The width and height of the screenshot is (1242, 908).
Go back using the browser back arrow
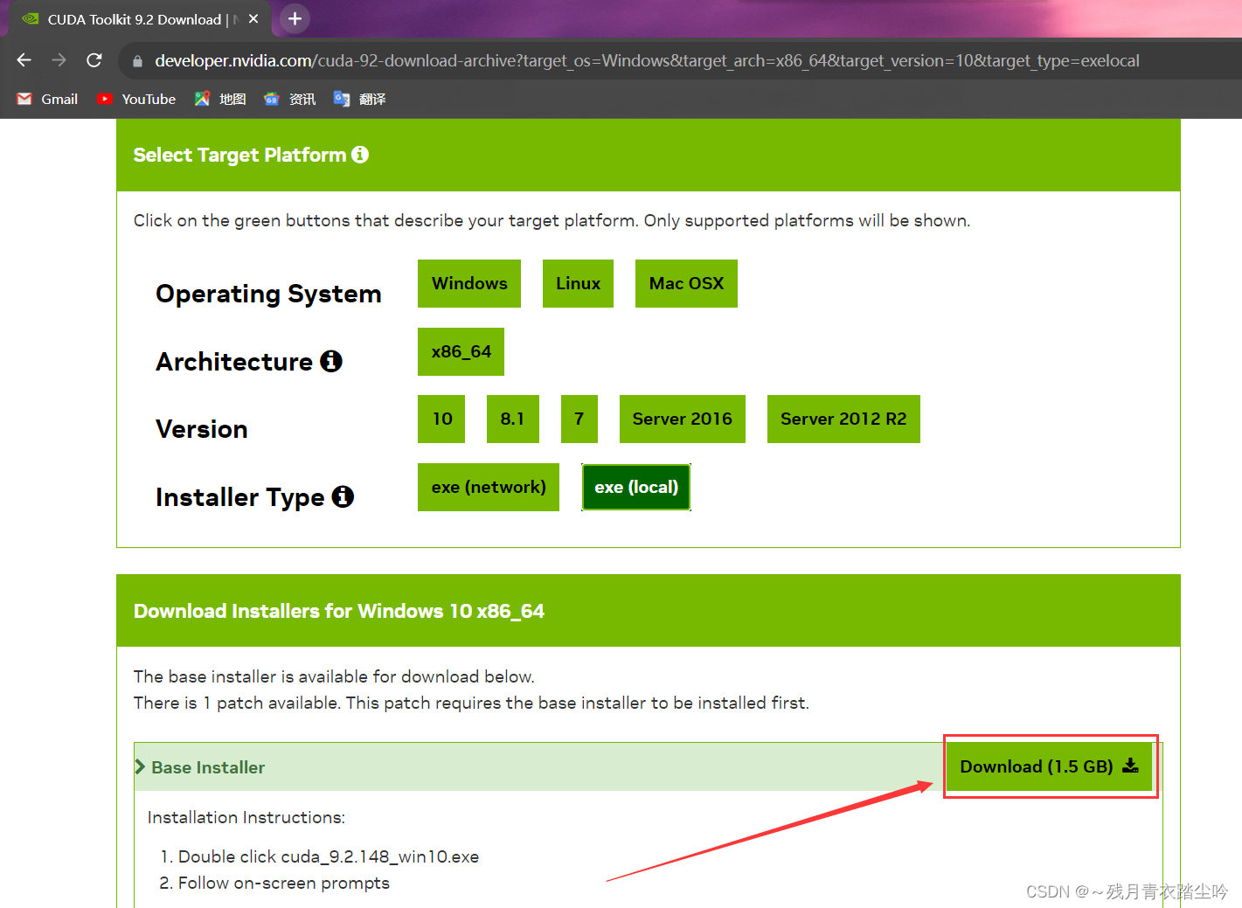coord(24,60)
